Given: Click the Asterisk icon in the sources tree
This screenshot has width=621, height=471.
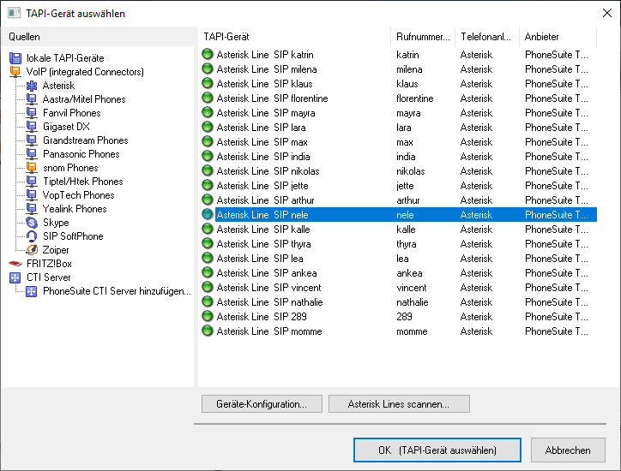Looking at the screenshot, I should [x=32, y=86].
